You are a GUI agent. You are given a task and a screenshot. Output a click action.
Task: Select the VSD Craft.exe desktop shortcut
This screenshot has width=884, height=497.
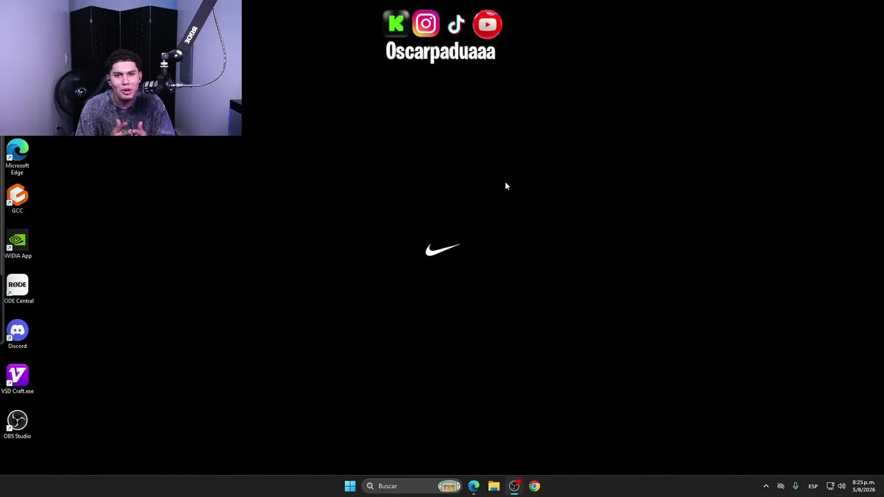pyautogui.click(x=17, y=380)
